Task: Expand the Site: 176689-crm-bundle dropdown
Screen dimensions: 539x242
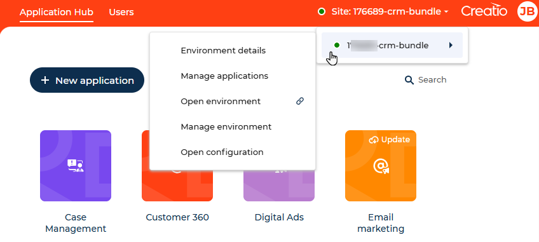Action: coord(390,11)
